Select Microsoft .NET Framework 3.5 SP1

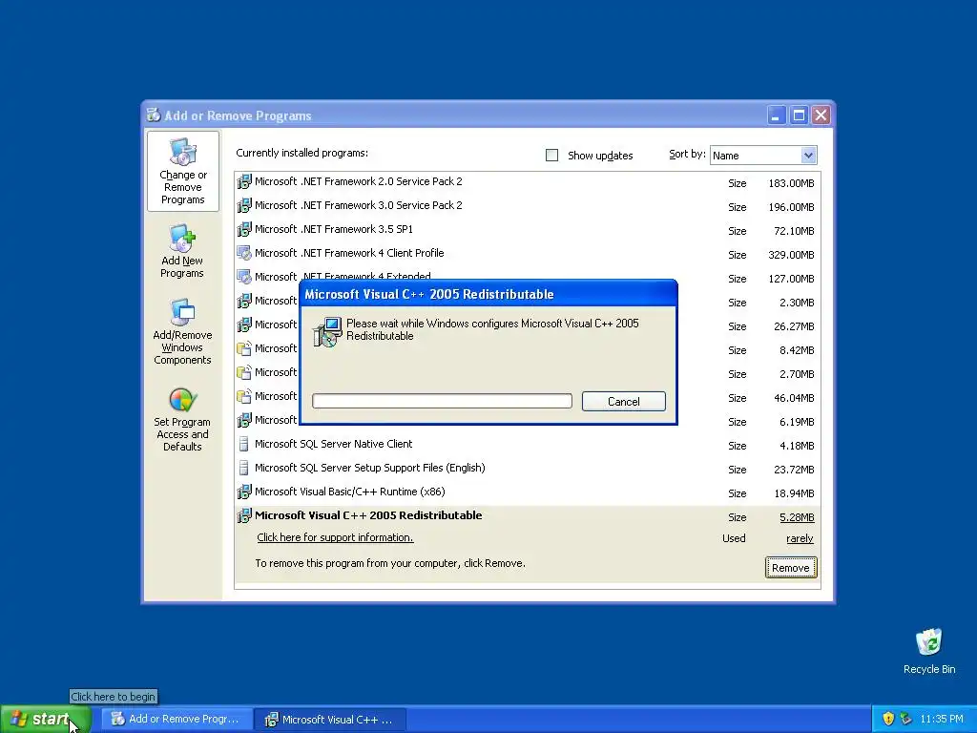point(527,229)
